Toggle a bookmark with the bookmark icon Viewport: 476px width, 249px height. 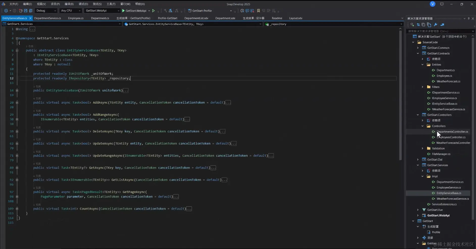258,11
